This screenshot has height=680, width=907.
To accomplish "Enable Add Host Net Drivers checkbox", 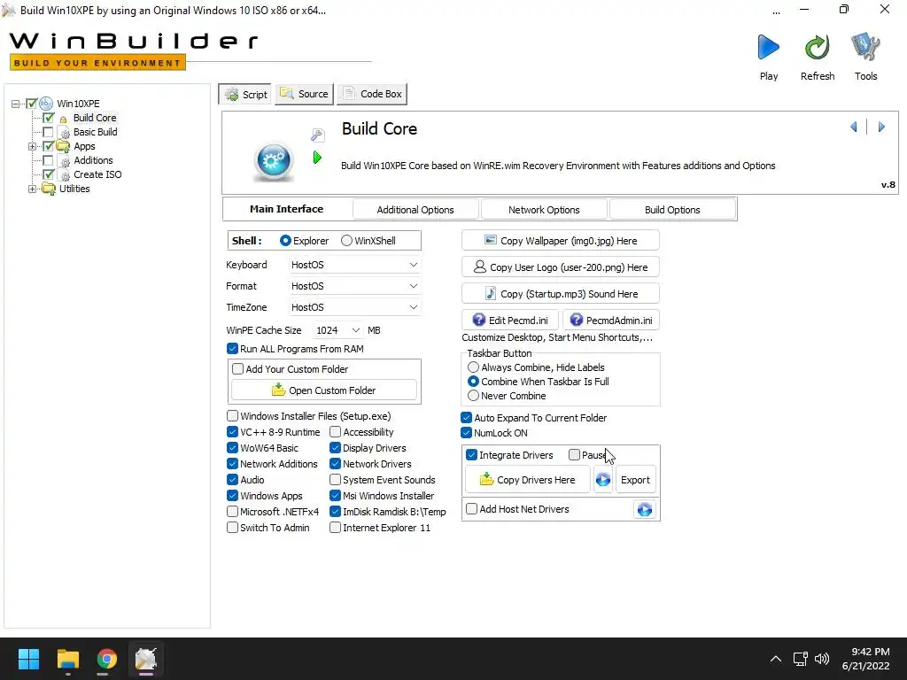I will pos(471,509).
